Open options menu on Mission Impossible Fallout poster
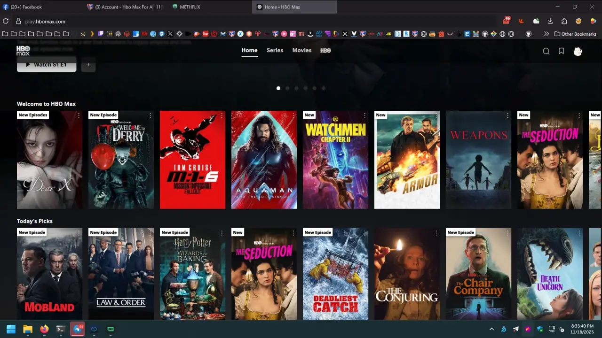This screenshot has width=602, height=338. [222, 115]
